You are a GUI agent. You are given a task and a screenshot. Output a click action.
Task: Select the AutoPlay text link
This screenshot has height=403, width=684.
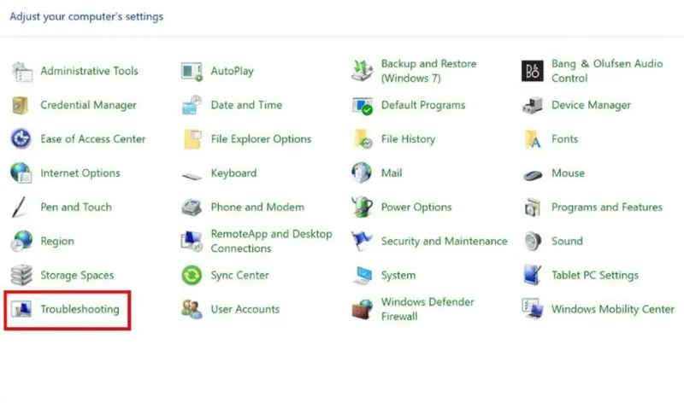(x=232, y=71)
